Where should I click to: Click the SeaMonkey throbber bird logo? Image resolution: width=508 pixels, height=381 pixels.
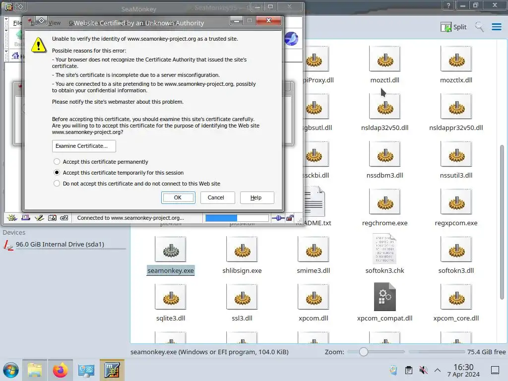click(291, 39)
